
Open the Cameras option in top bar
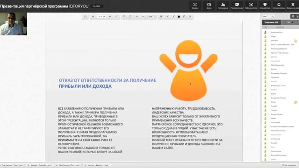(195, 6)
